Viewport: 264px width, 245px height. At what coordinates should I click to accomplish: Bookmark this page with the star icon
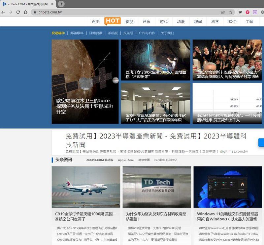(230, 12)
